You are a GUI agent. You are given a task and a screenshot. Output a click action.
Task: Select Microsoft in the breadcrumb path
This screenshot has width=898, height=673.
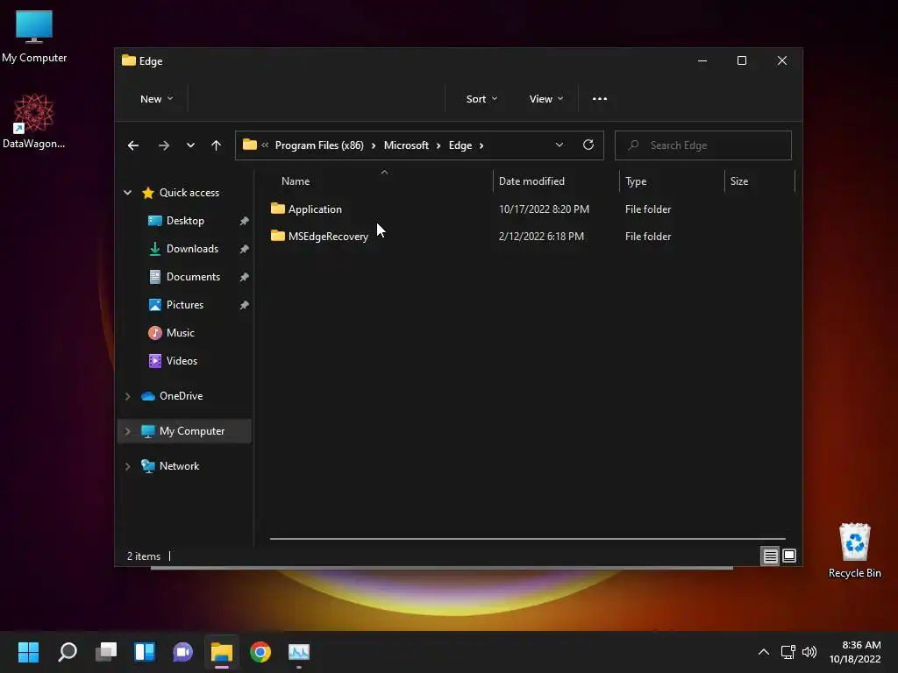pyautogui.click(x=406, y=145)
